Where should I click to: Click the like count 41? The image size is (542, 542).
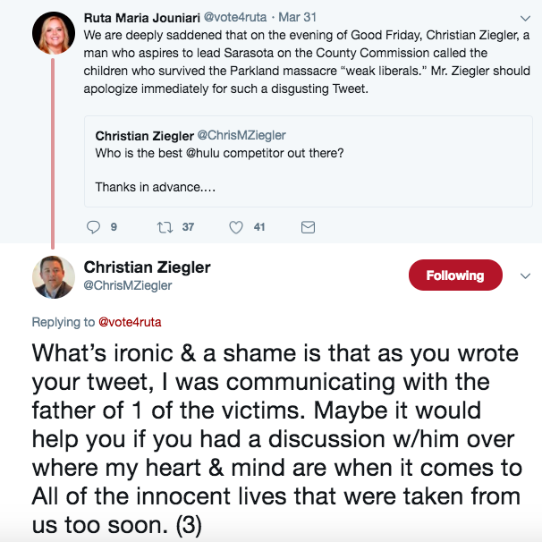pyautogui.click(x=259, y=227)
